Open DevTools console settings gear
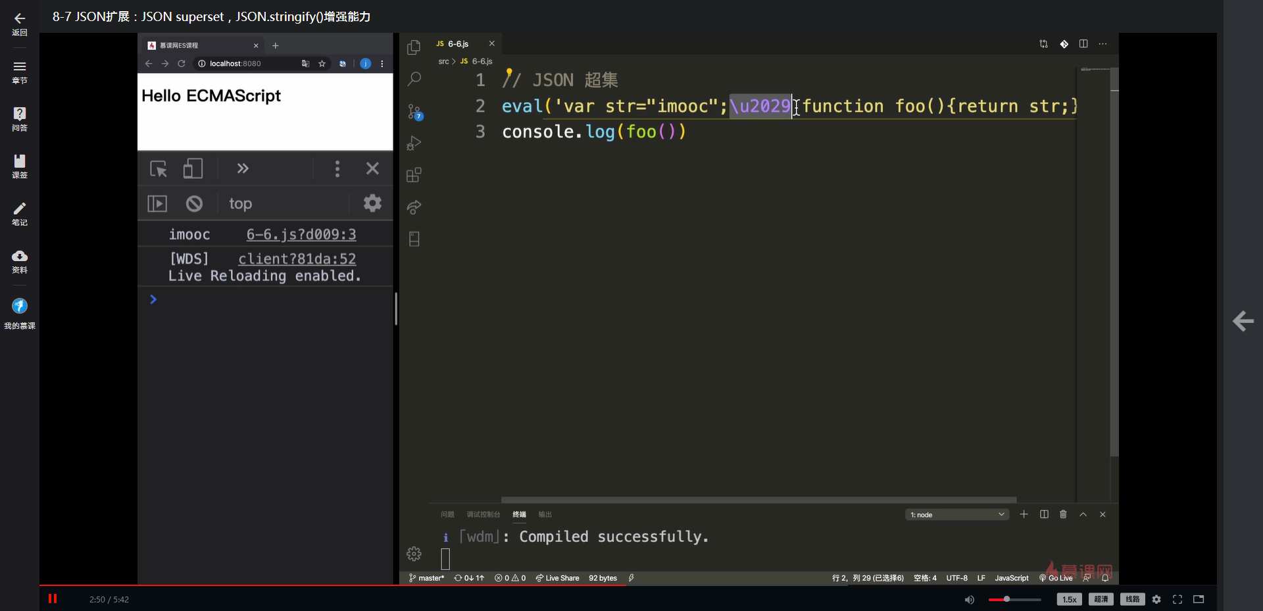Screen dimensions: 1263x611 click(372, 203)
